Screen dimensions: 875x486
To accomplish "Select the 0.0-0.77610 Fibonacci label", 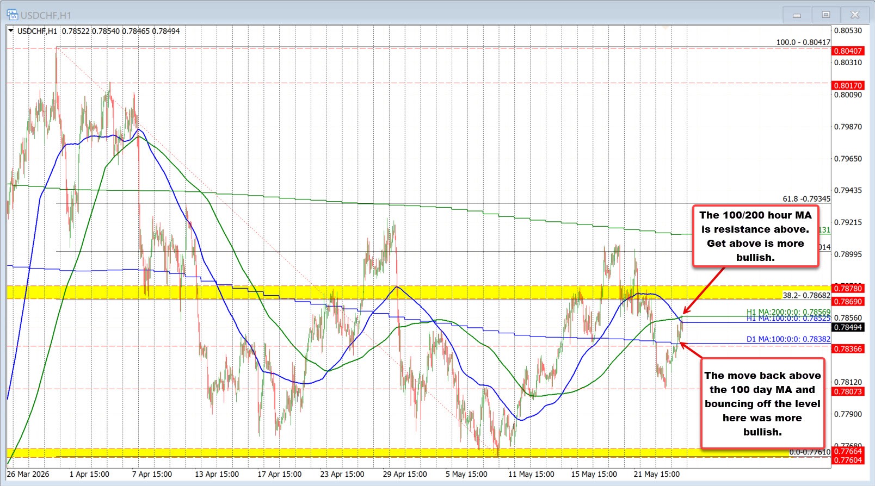I will [x=810, y=452].
